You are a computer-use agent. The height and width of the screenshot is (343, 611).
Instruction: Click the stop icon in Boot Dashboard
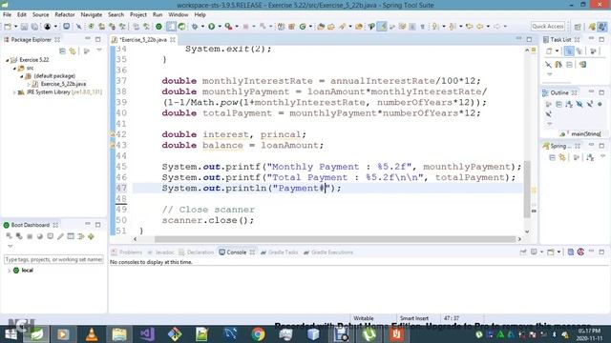click(x=30, y=236)
